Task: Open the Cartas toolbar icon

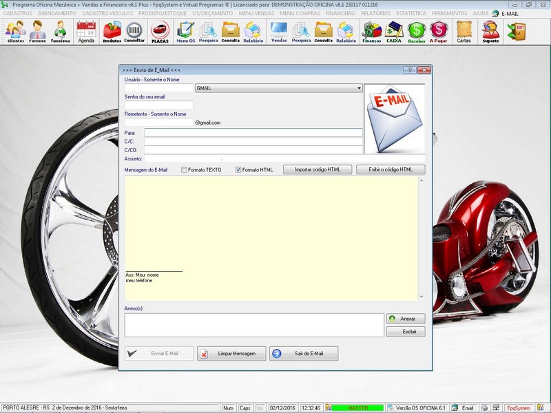Action: (464, 31)
